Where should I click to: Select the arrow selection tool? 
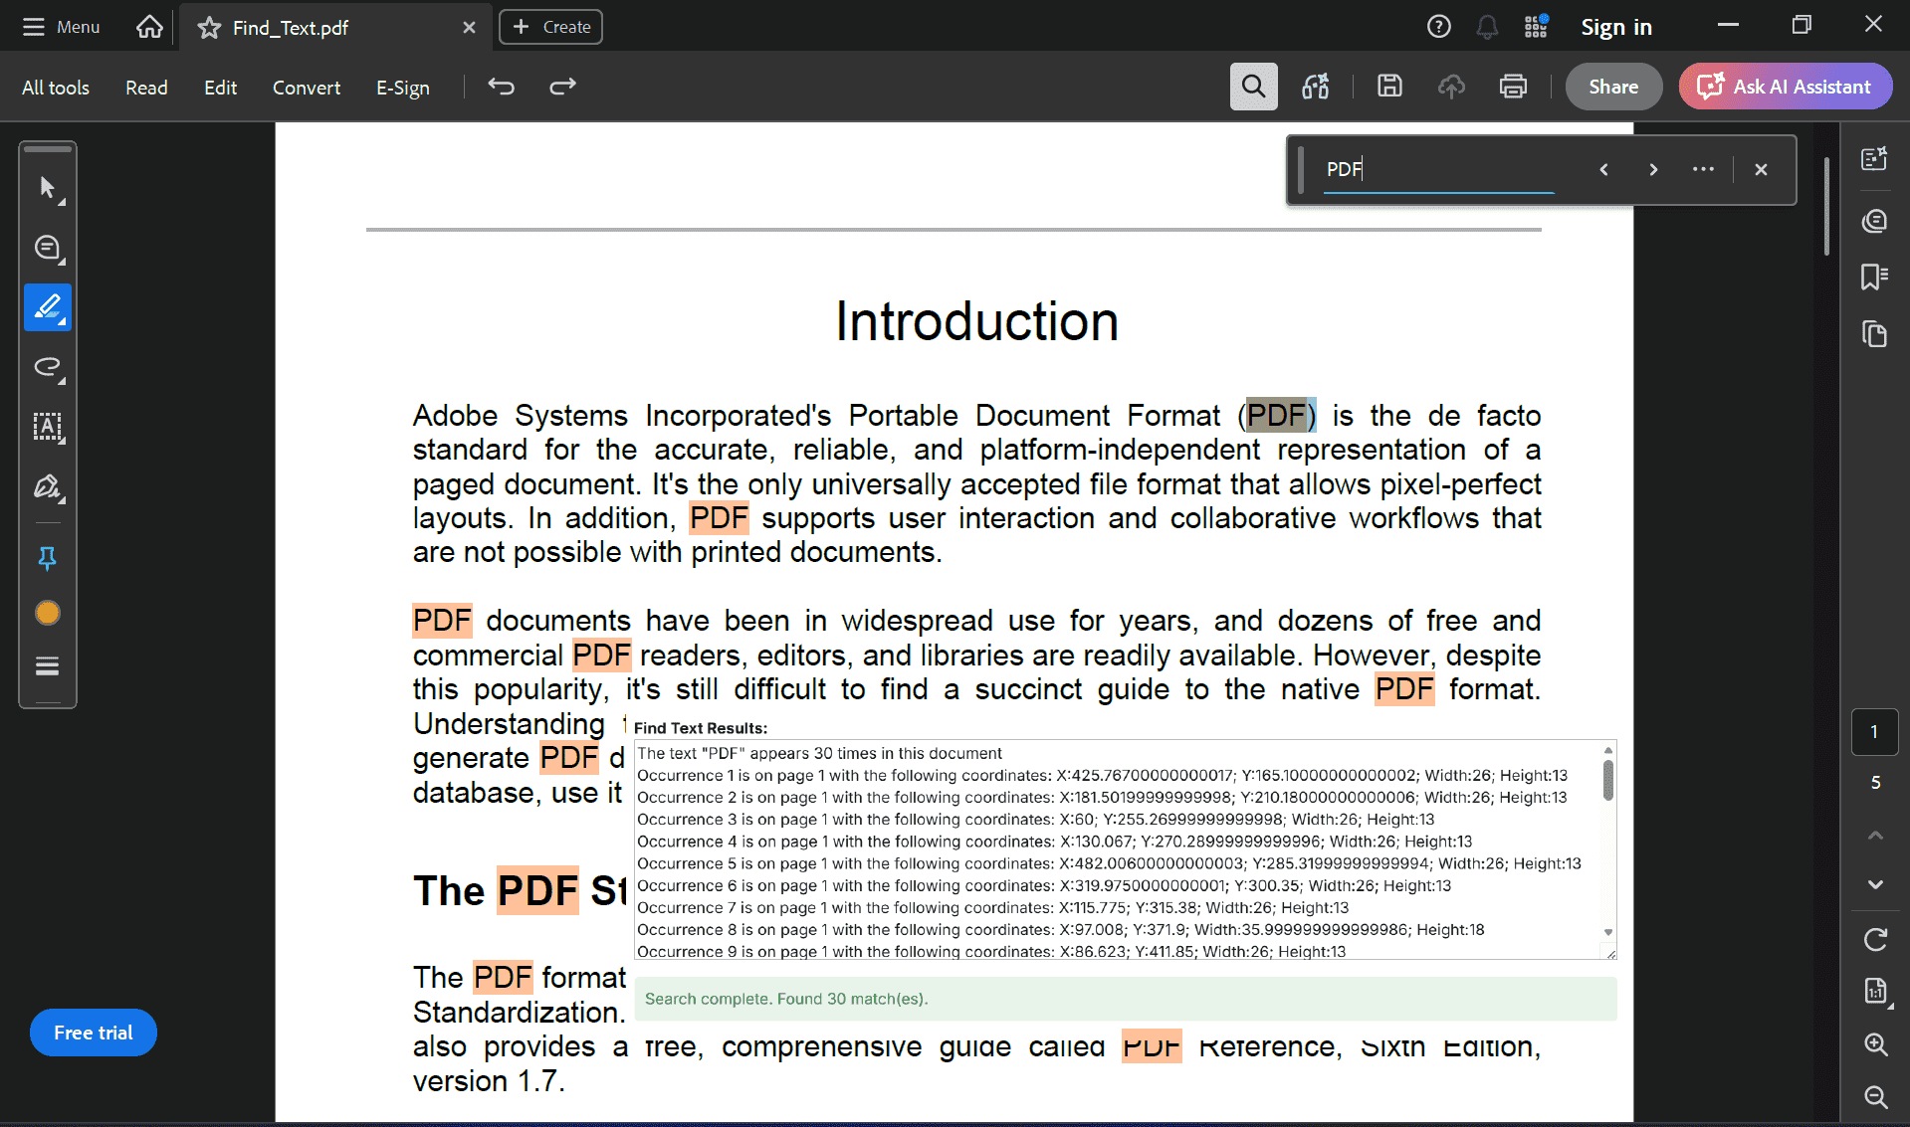click(48, 188)
